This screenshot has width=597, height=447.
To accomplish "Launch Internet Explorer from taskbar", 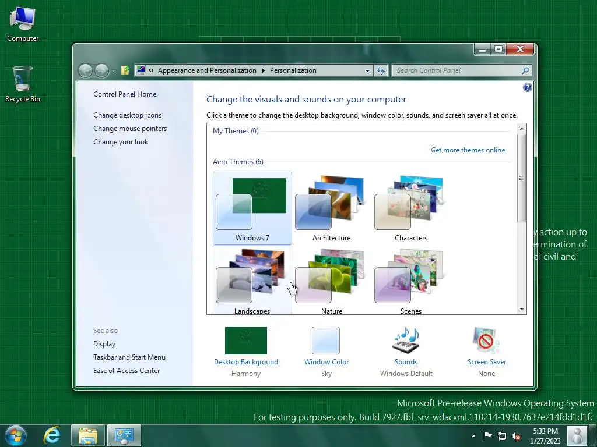I will (52, 435).
